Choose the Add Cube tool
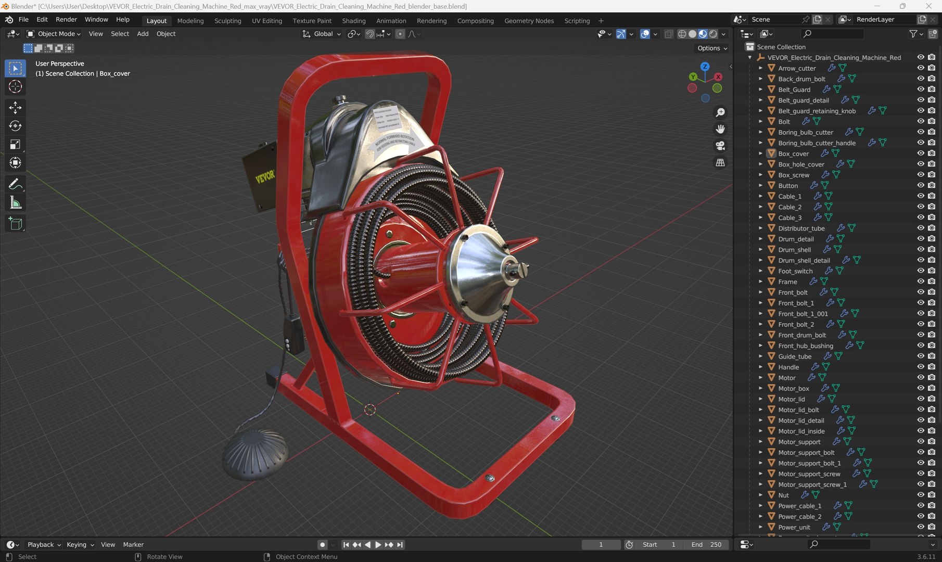The width and height of the screenshot is (942, 562). 15,224
